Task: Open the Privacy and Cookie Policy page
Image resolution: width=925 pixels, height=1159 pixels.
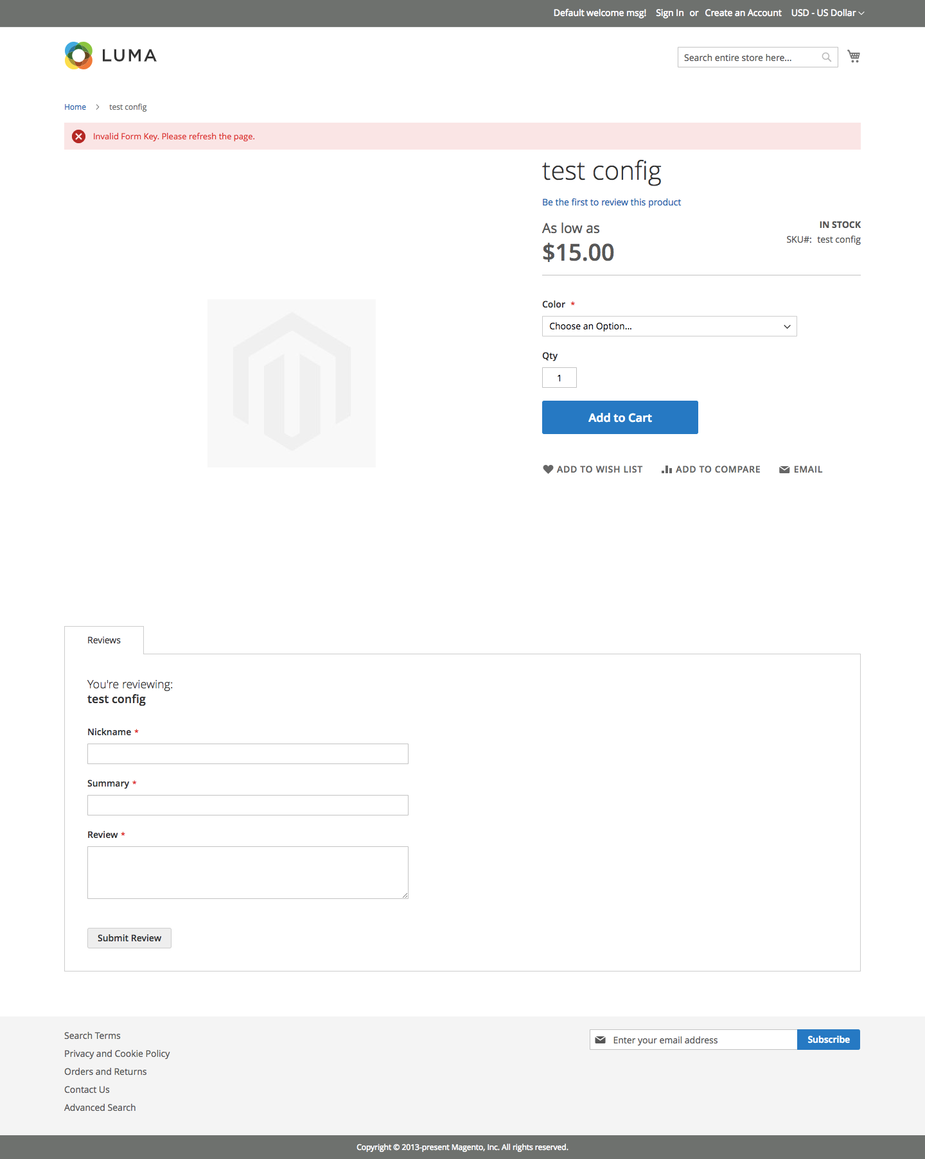Action: [x=117, y=1053]
